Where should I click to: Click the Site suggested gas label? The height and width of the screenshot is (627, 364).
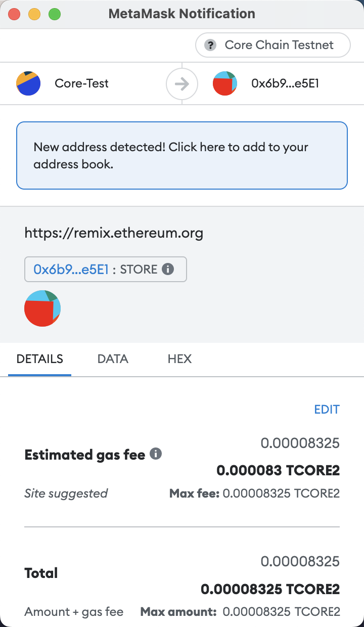coord(66,493)
